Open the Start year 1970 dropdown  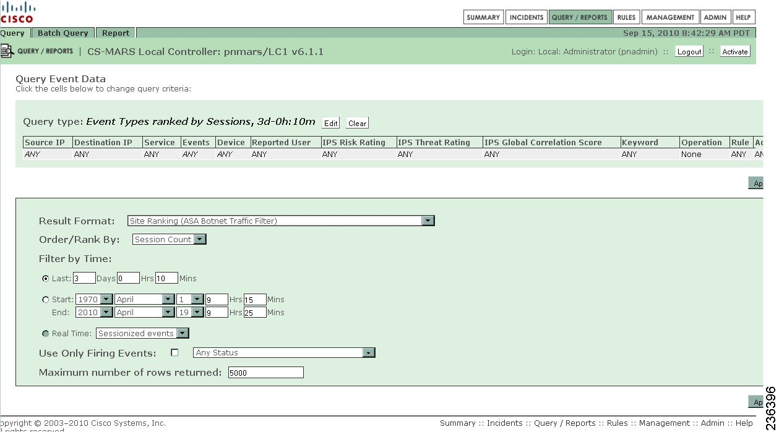coord(94,299)
